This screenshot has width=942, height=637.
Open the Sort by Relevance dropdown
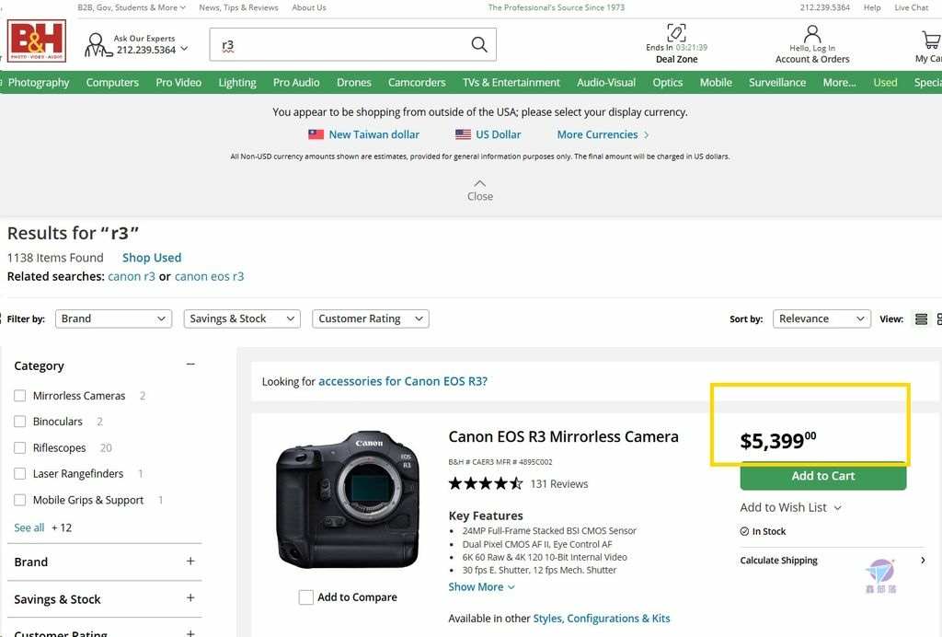click(821, 318)
